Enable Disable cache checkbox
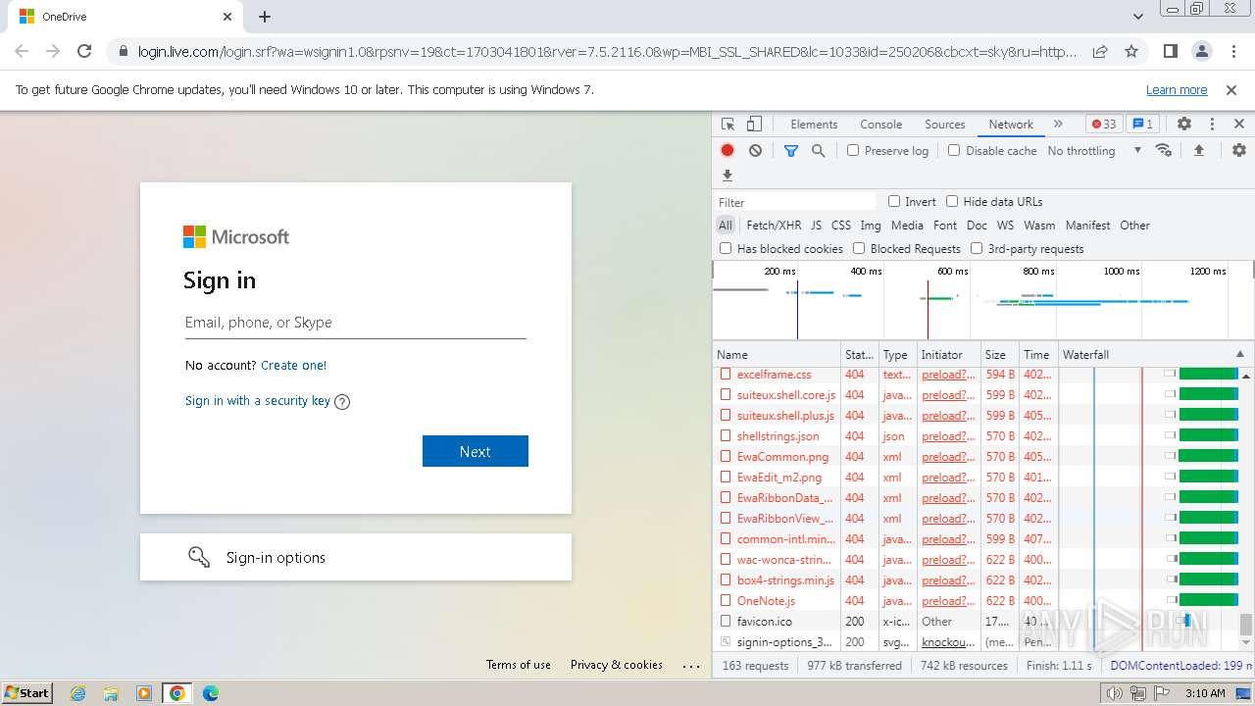 tap(954, 150)
